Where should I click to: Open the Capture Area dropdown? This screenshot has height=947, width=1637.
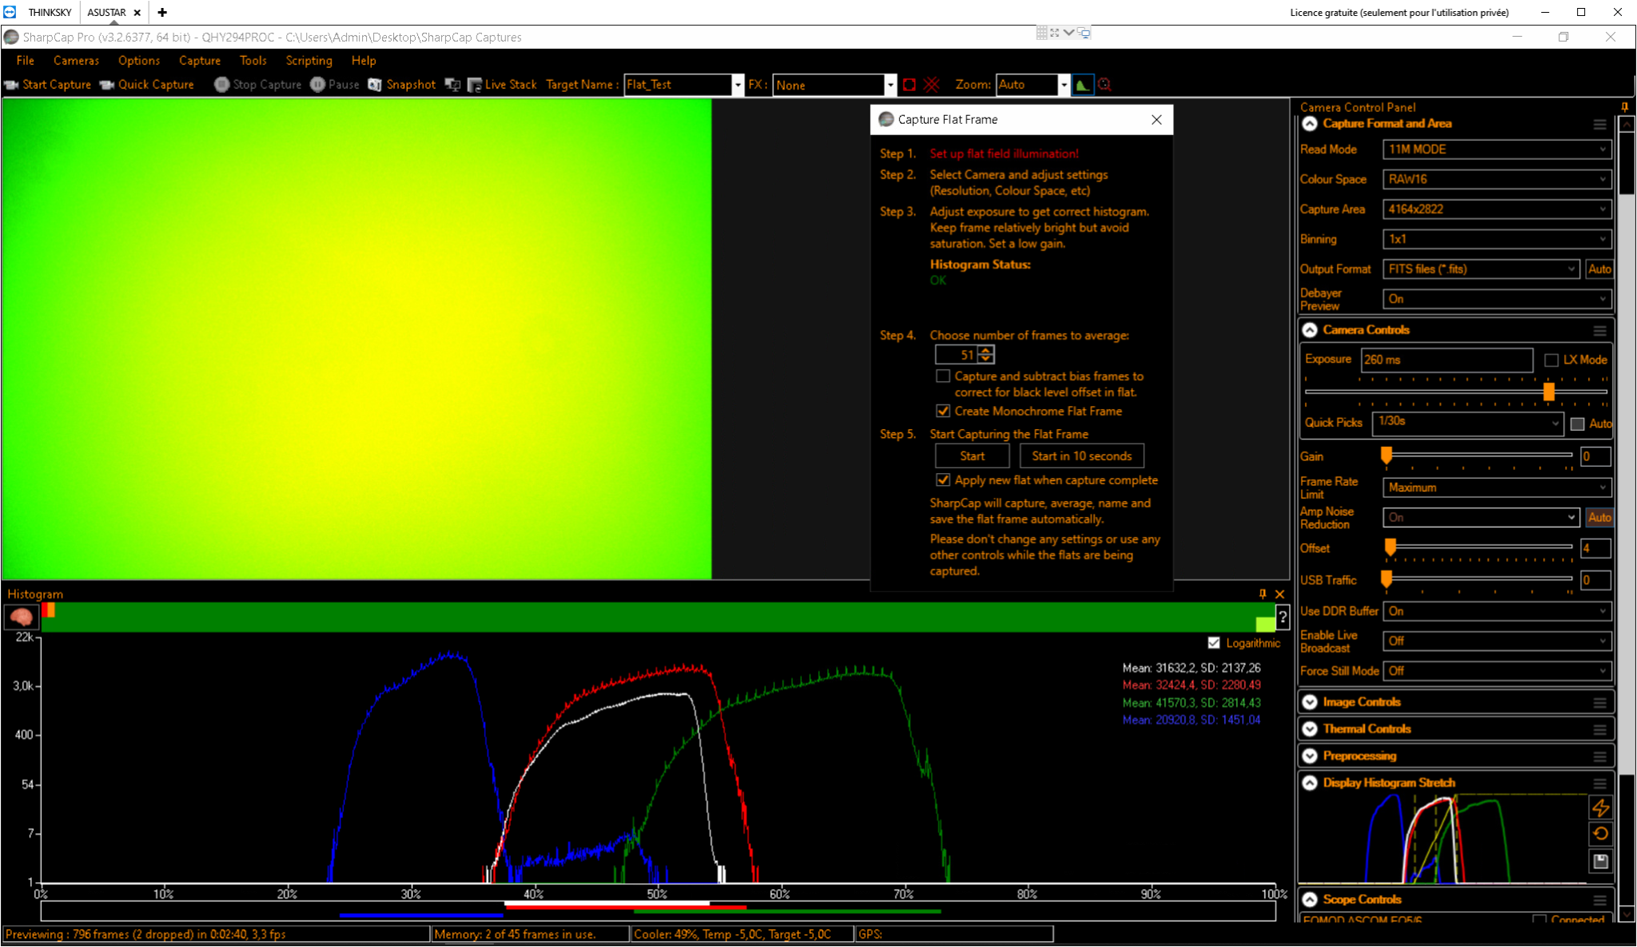point(1496,209)
